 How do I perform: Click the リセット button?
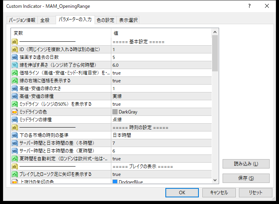coord(256,193)
